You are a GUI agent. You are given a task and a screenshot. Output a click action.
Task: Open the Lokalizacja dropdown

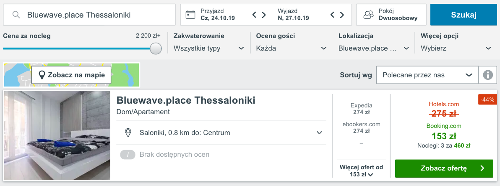[x=374, y=48]
